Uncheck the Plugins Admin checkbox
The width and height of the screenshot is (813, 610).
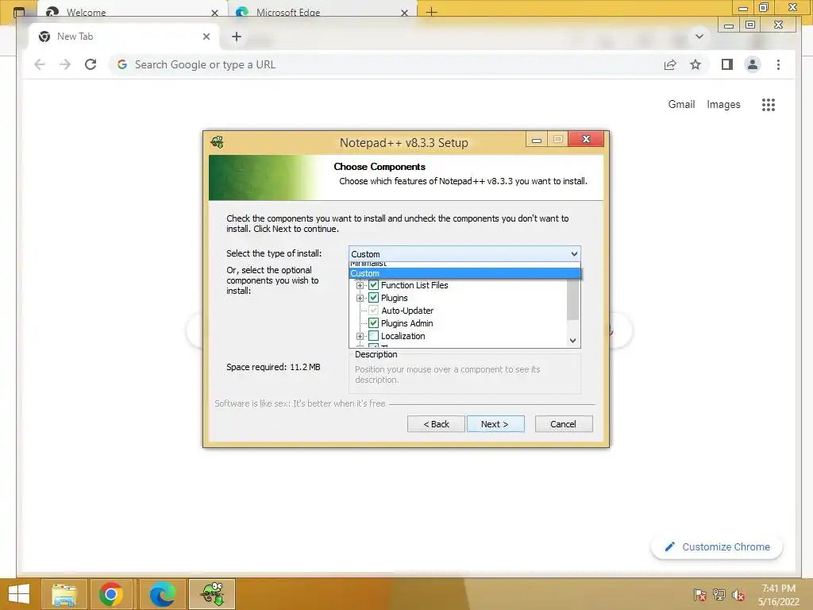373,323
